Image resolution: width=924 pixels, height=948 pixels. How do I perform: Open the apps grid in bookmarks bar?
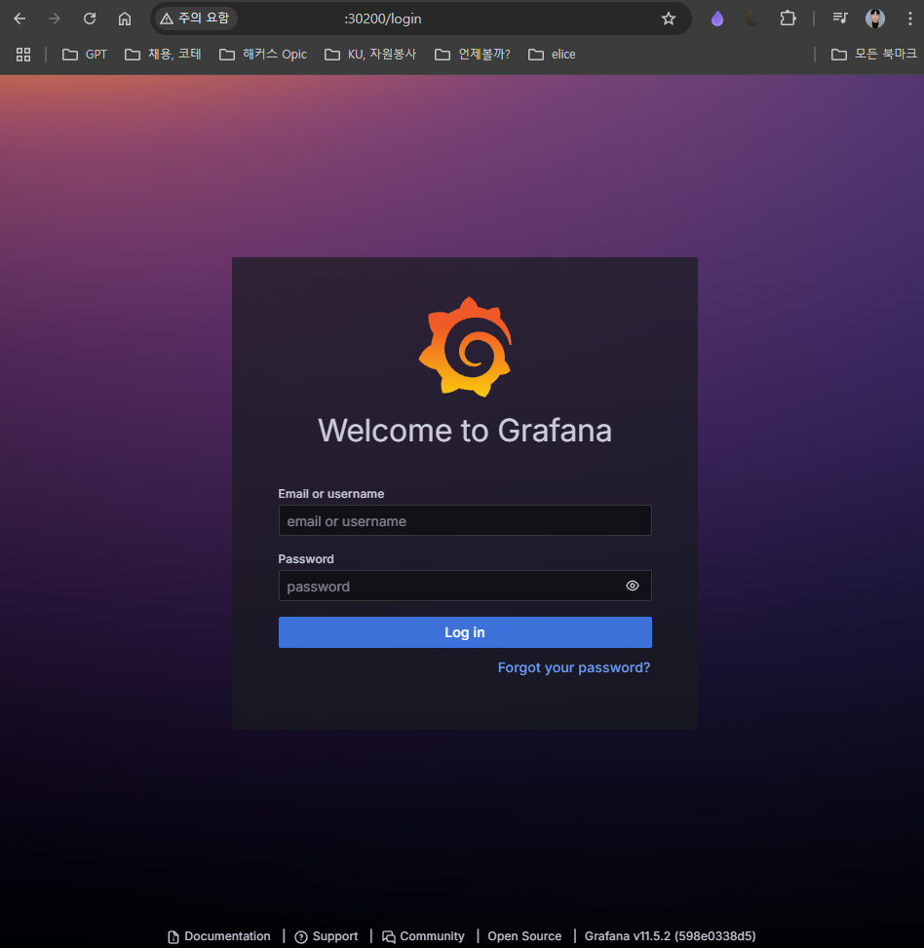[23, 55]
